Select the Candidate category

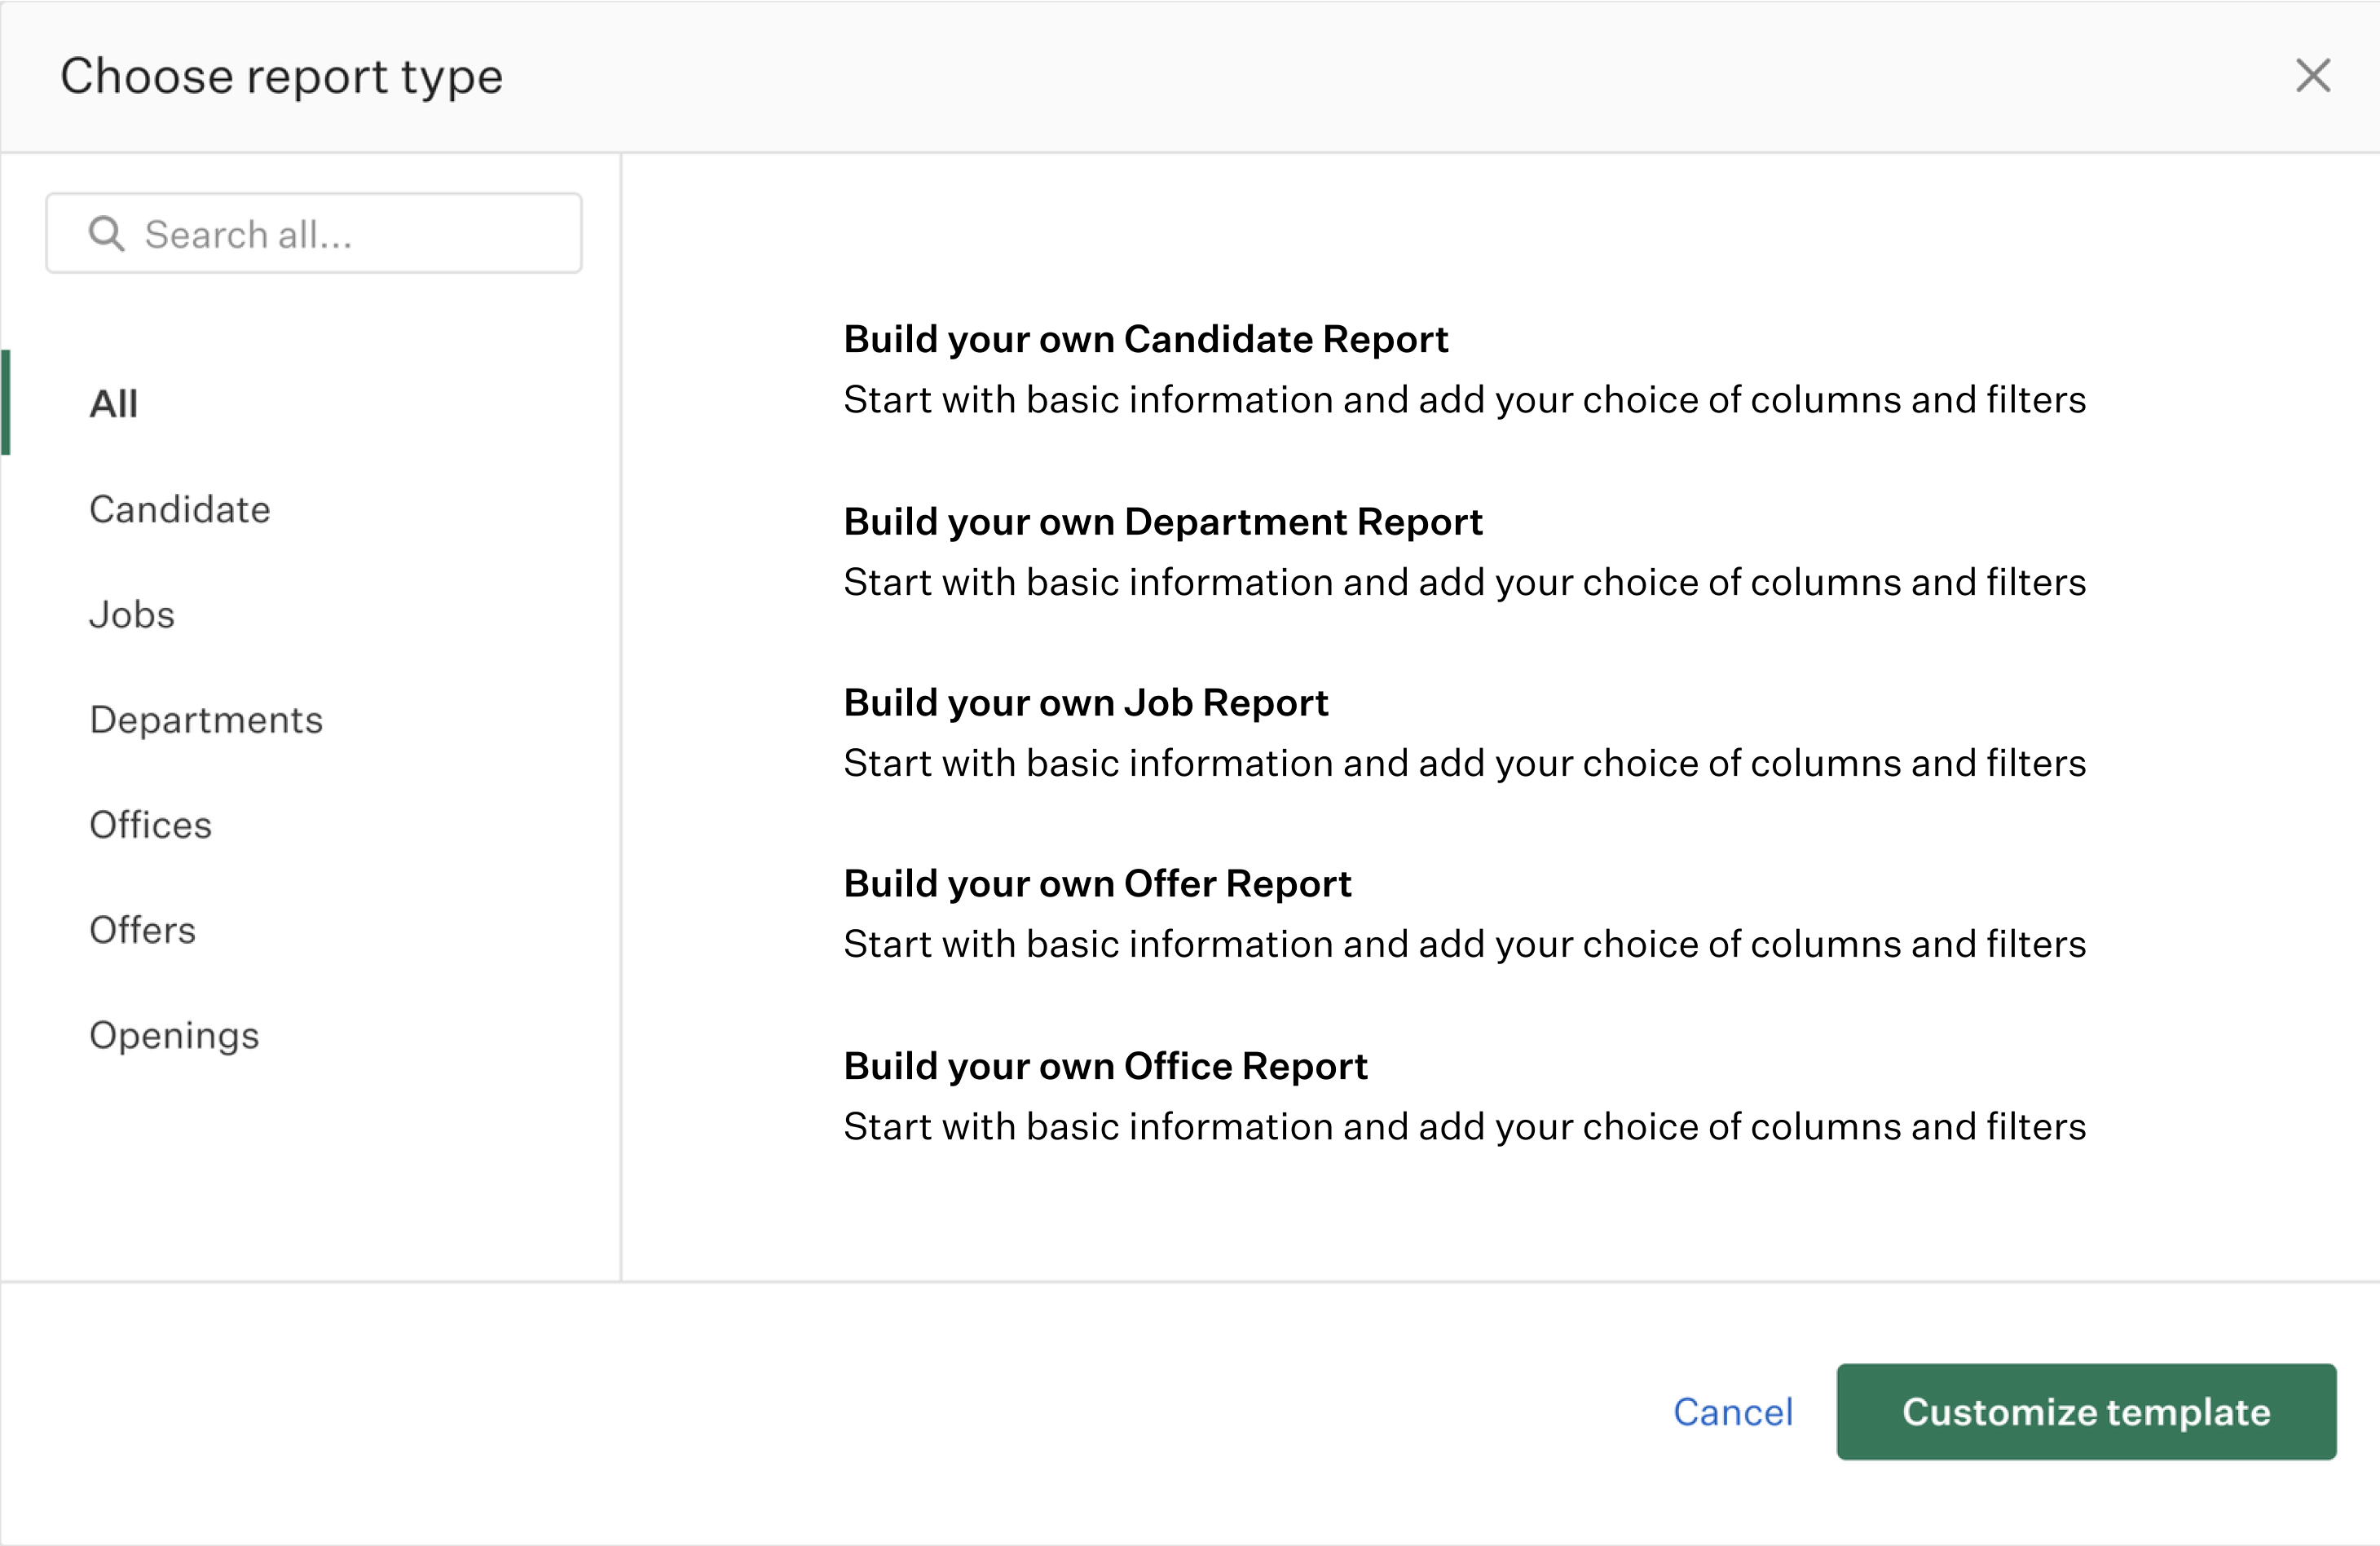180,509
